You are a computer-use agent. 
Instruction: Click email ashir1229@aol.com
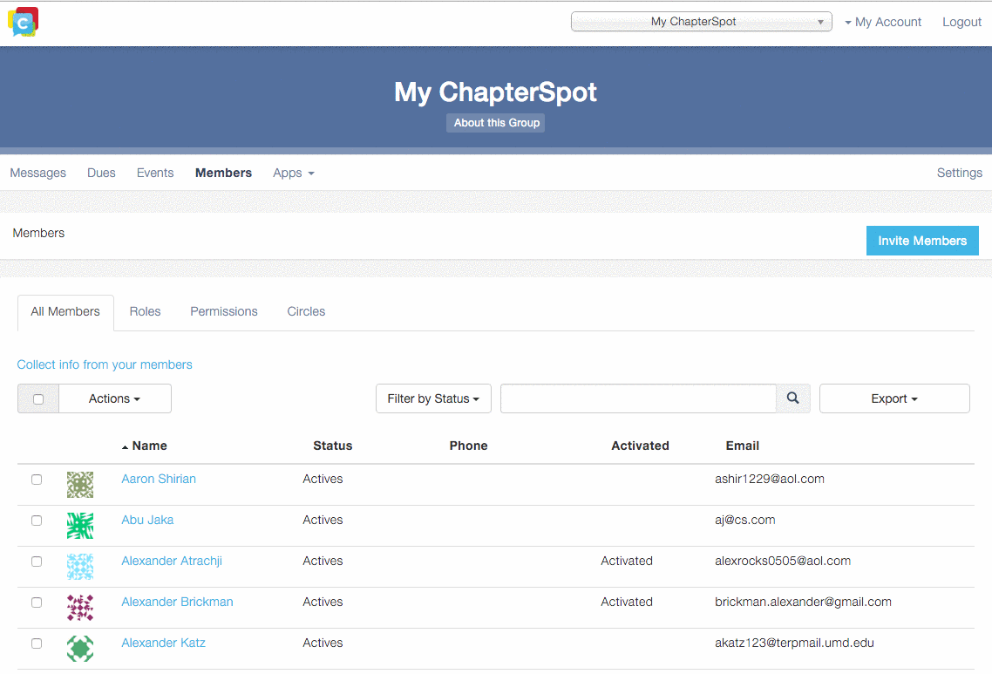770,479
